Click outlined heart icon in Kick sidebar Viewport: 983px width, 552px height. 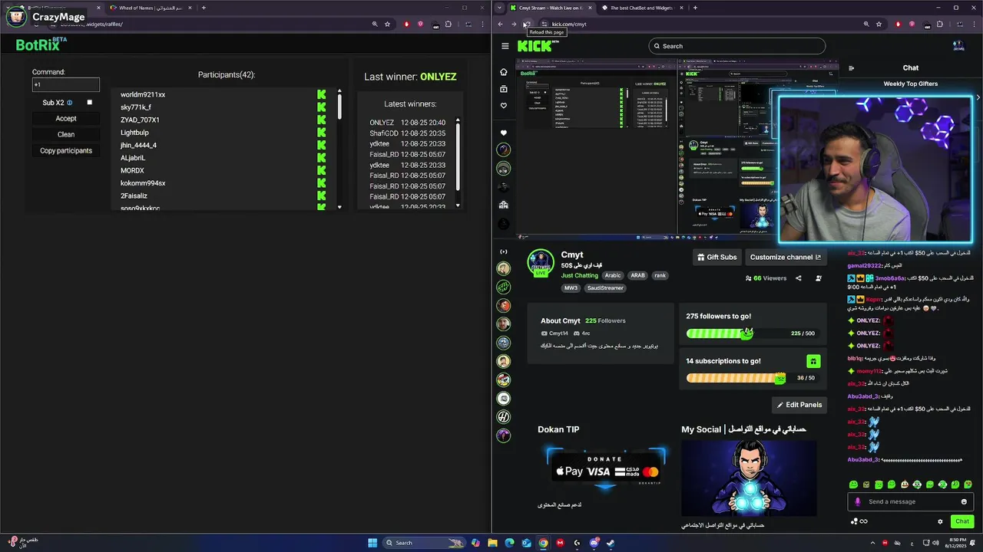pyautogui.click(x=504, y=106)
